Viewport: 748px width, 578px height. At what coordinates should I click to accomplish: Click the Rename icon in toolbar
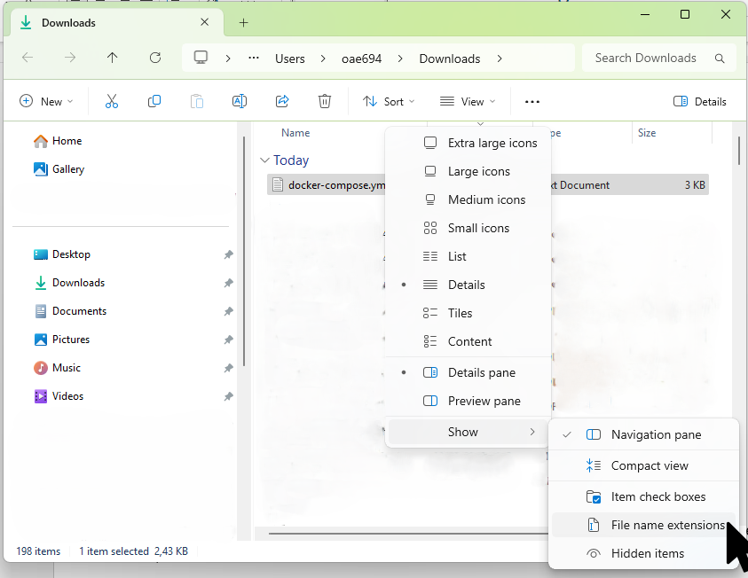pyautogui.click(x=239, y=102)
